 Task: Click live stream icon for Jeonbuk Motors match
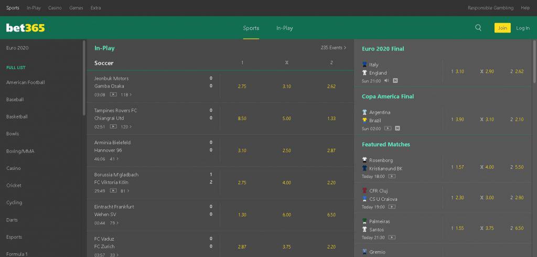click(113, 94)
